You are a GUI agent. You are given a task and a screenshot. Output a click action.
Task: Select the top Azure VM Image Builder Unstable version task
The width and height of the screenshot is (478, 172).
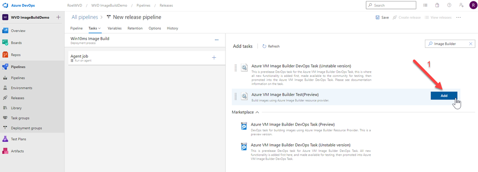[x=301, y=66]
